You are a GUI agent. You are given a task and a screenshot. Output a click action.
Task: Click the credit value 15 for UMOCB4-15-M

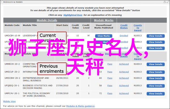point(78,36)
